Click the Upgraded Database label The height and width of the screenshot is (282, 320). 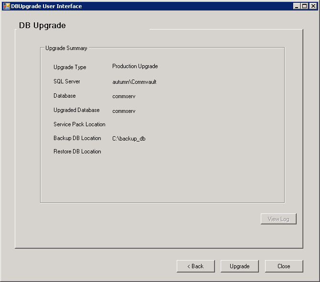point(76,110)
